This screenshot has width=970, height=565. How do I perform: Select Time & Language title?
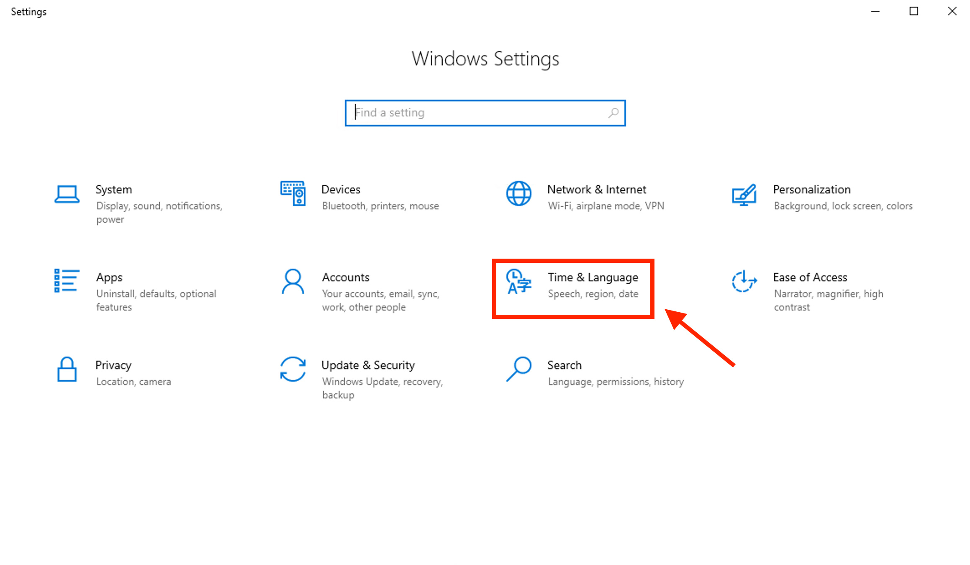pyautogui.click(x=593, y=277)
